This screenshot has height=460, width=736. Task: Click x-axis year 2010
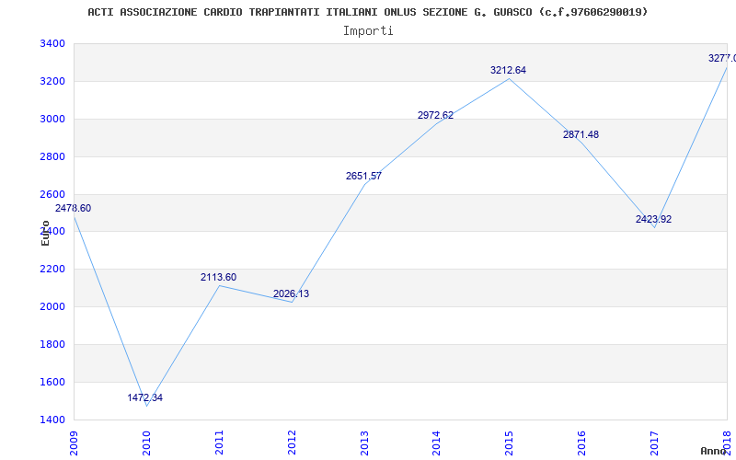[x=146, y=443]
